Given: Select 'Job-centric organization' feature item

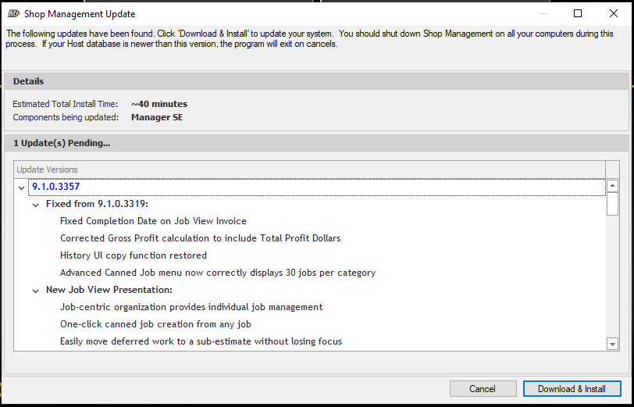Looking at the screenshot, I should click(x=191, y=307).
